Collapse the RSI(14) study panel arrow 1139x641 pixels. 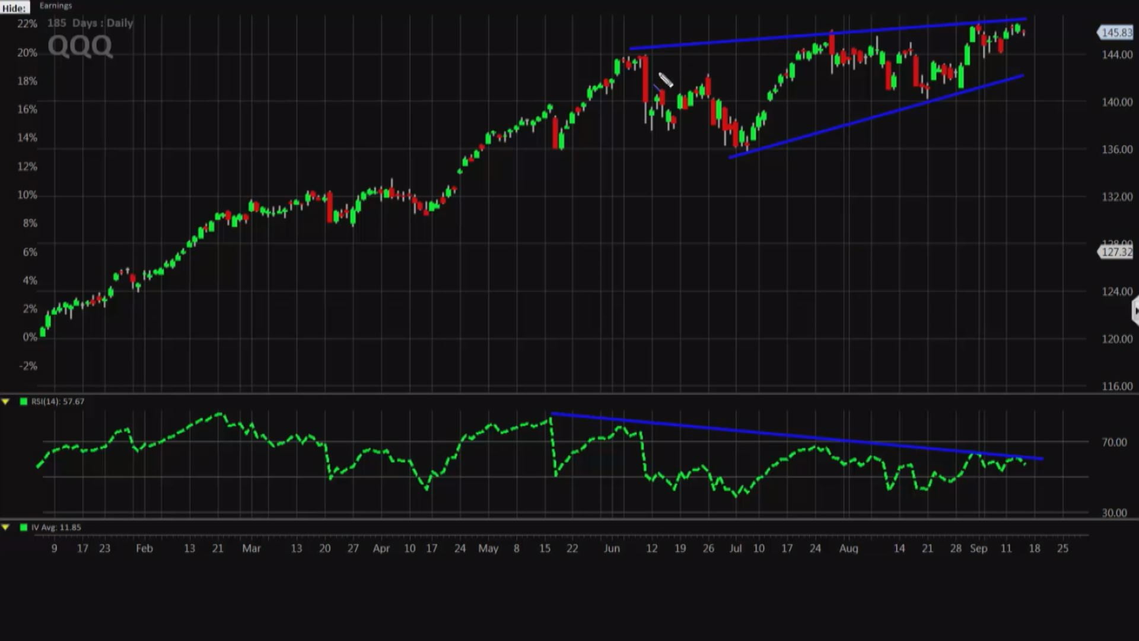pyautogui.click(x=5, y=402)
